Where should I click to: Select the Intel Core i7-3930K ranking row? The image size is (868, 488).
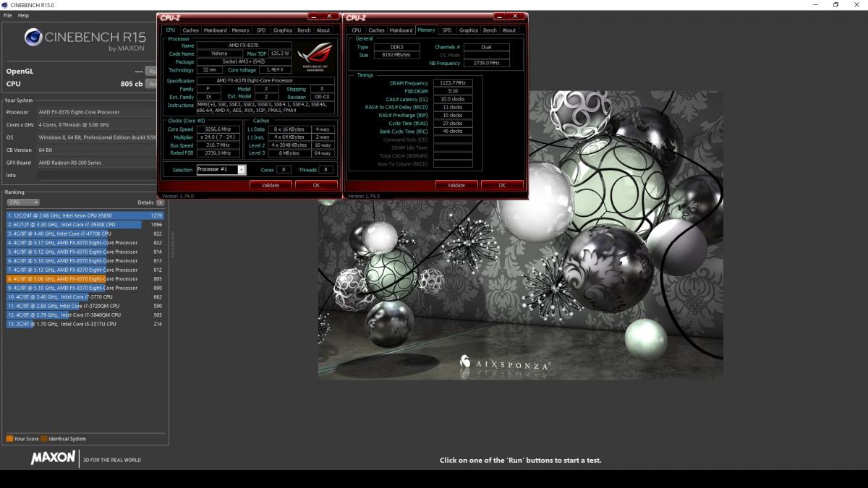[x=85, y=225]
